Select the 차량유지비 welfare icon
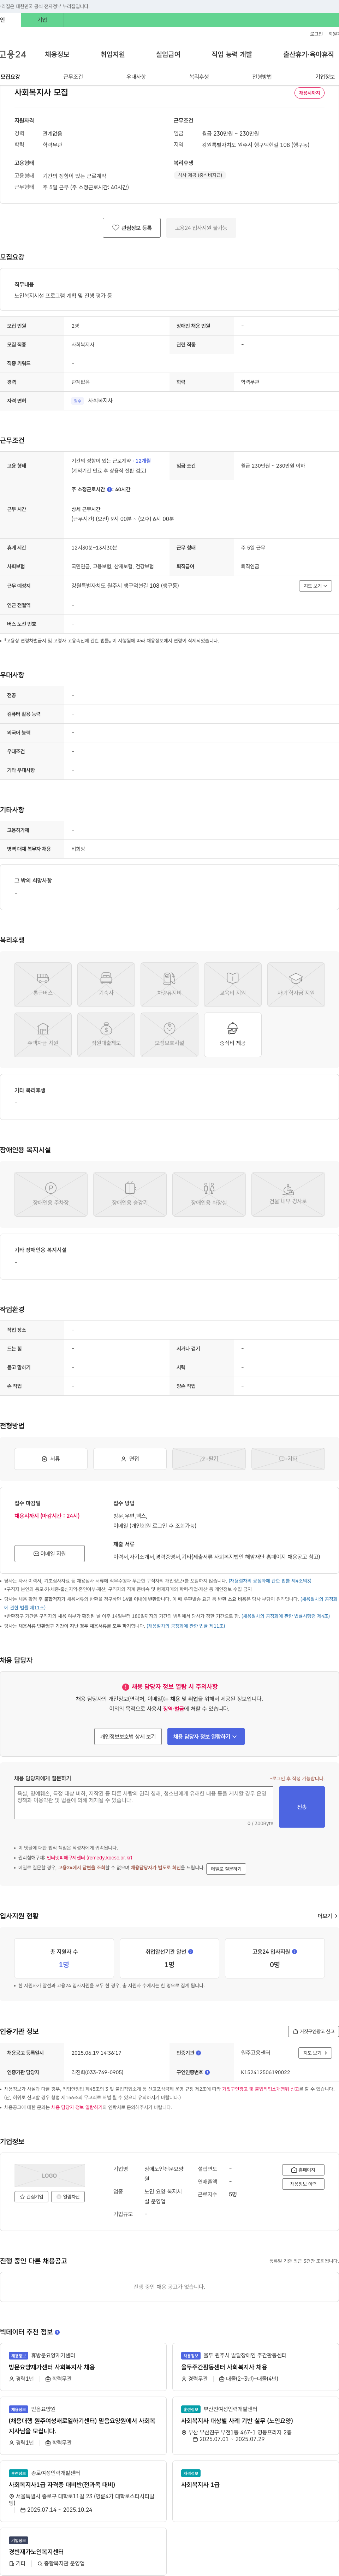This screenshot has width=339, height=2576. pos(169,985)
